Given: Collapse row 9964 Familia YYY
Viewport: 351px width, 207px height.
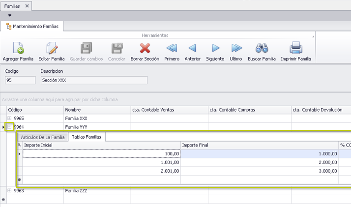Looking at the screenshot, I should tap(9, 127).
